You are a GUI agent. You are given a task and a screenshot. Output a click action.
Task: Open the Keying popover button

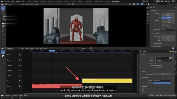point(15,95)
